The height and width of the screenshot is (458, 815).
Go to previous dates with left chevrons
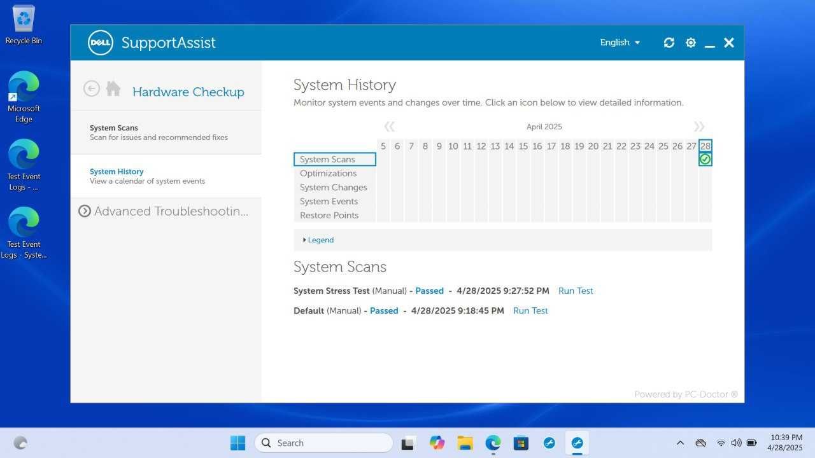[389, 127]
